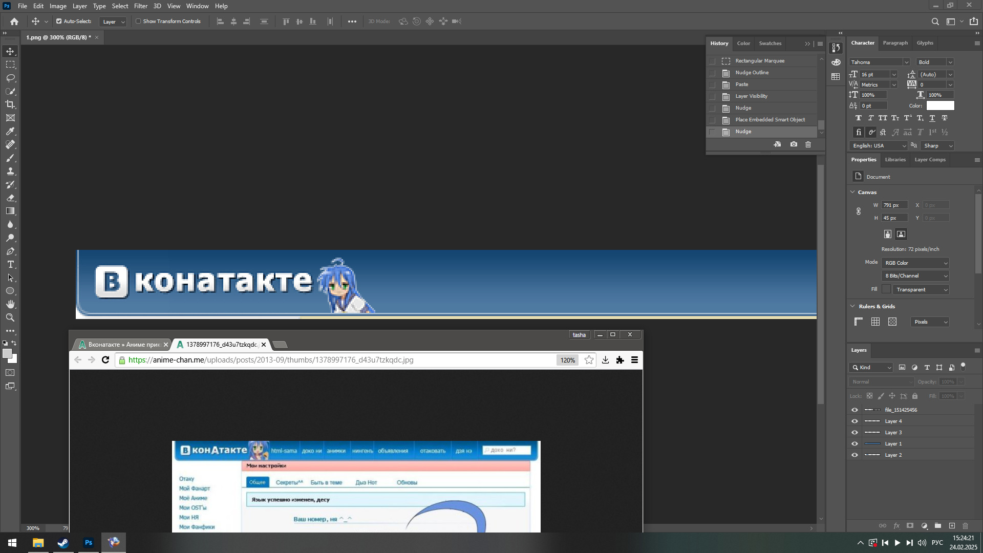Open the Filter menu
Image resolution: width=983 pixels, height=553 pixels.
140,6
